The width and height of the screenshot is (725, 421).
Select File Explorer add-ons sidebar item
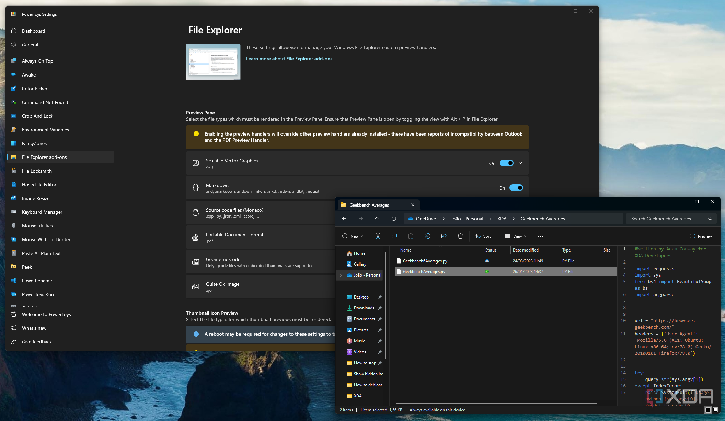[60, 157]
